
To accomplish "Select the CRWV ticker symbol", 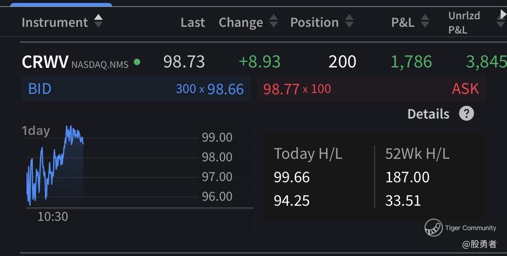I will point(45,62).
